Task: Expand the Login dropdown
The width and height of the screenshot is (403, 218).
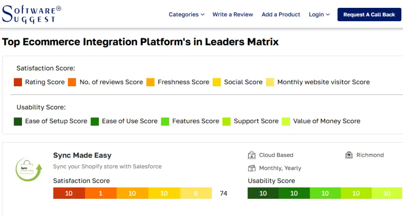Action: [x=319, y=15]
